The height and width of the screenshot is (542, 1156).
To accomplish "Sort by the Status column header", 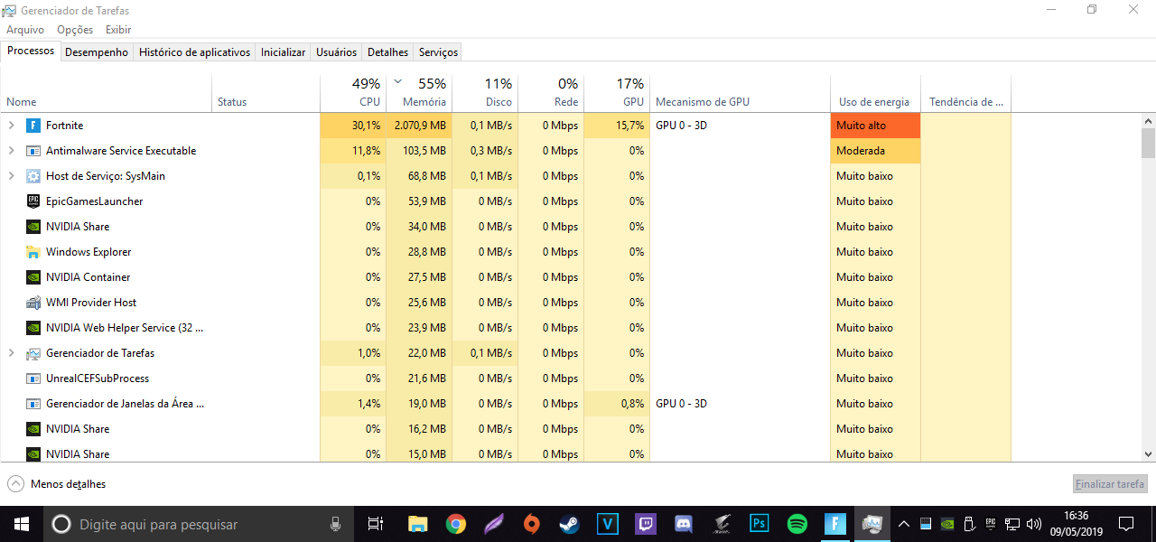I will coord(266,93).
